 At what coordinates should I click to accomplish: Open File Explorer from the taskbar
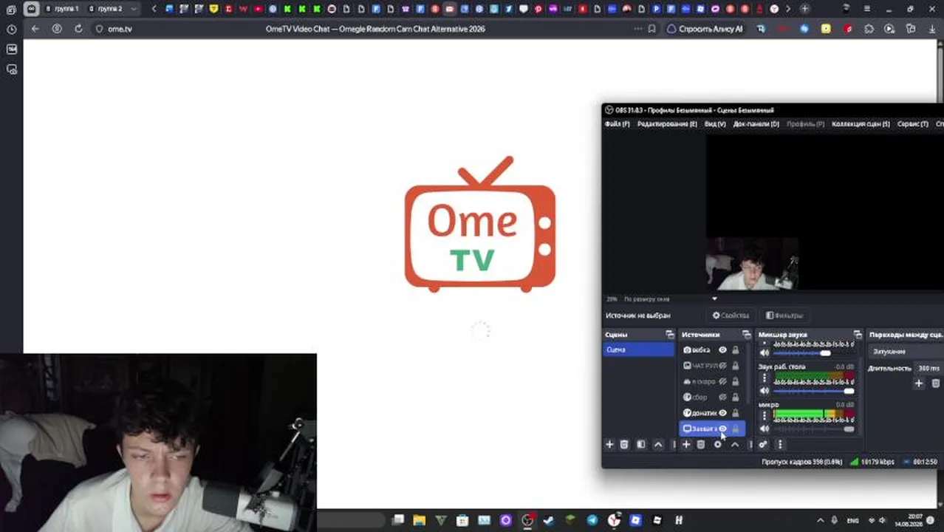click(419, 520)
